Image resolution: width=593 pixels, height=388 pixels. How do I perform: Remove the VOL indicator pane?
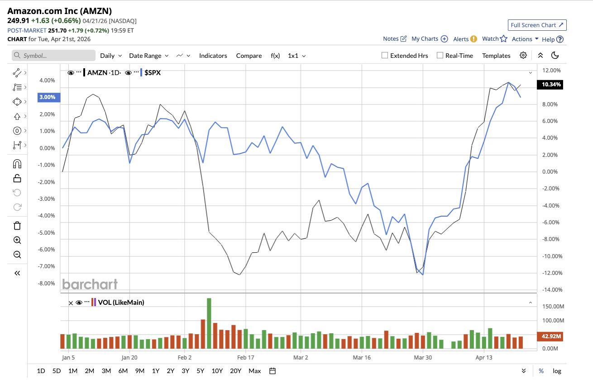click(x=70, y=303)
